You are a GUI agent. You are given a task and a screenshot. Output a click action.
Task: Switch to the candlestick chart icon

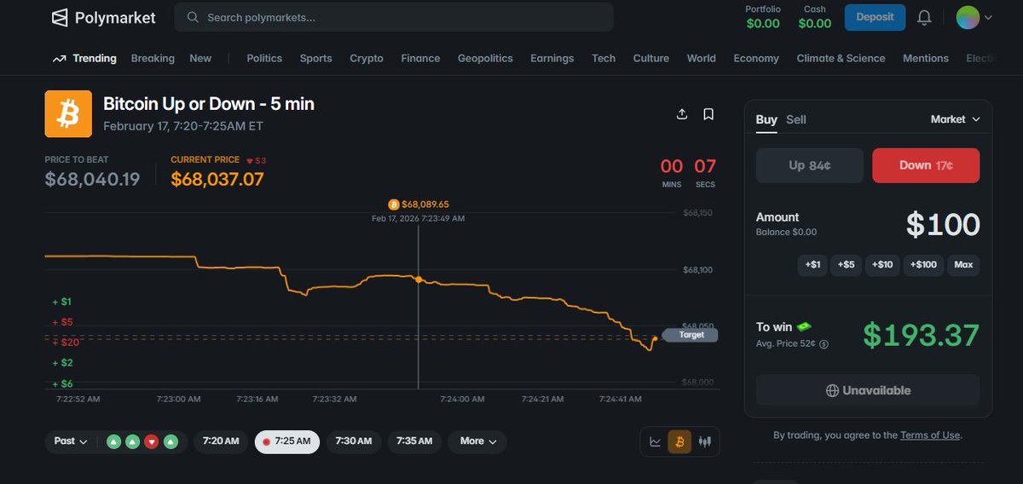pos(705,441)
